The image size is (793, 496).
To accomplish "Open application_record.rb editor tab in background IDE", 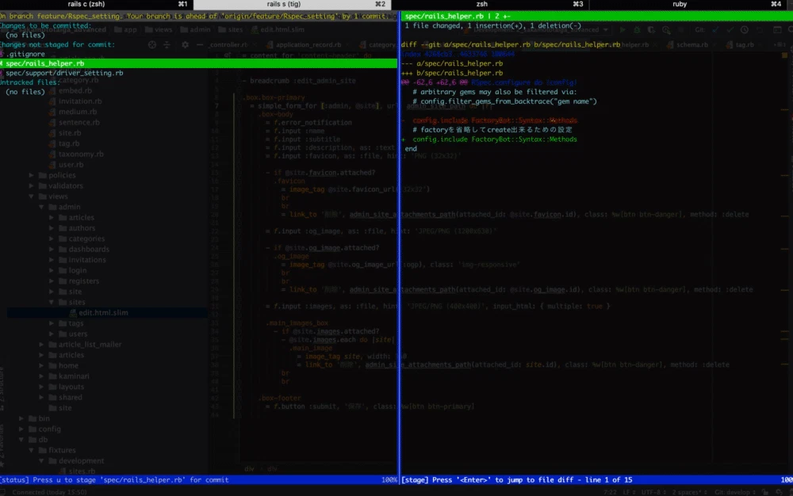I will point(308,45).
